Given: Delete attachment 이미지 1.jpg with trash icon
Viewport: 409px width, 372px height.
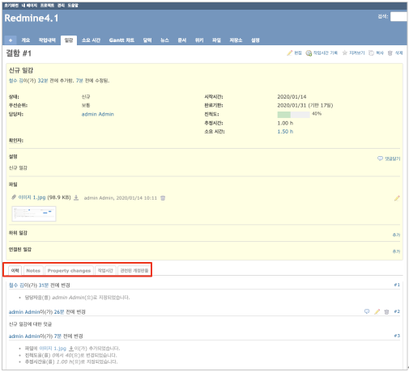Looking at the screenshot, I should [x=163, y=198].
